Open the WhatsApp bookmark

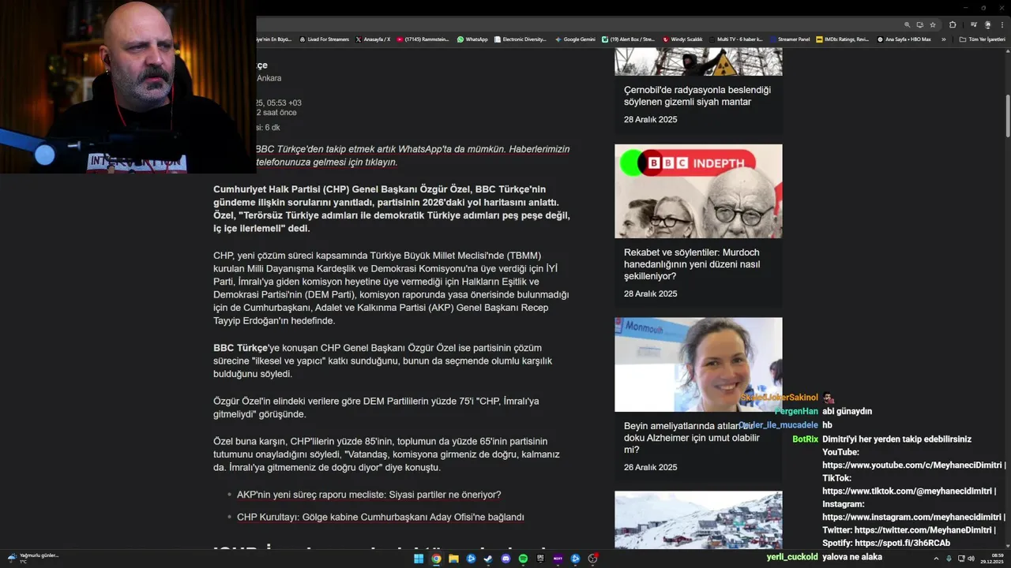click(x=472, y=39)
